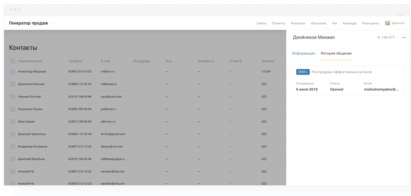
Task: Click the Opened status value
Action: coord(337,90)
